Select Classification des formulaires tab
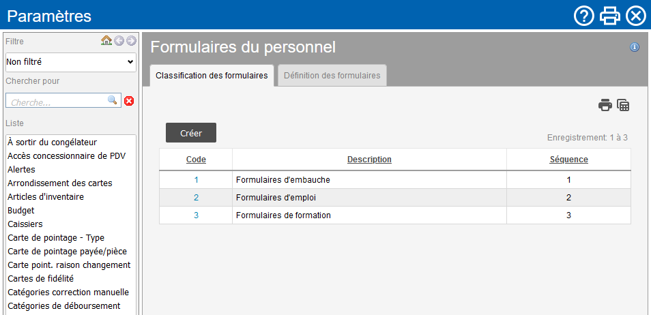This screenshot has width=651, height=315. (212, 76)
